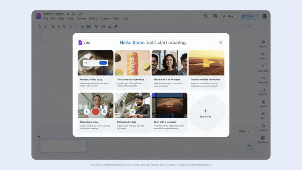Click the Play button

coord(228,16)
